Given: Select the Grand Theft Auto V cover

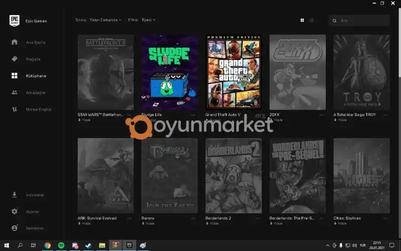Looking at the screenshot, I should click(x=234, y=72).
